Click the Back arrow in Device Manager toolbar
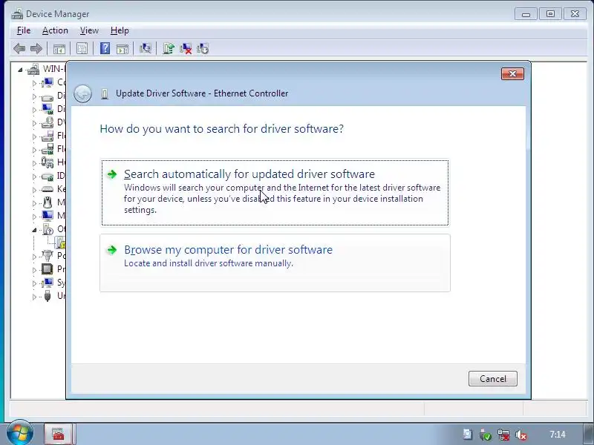The height and width of the screenshot is (445, 594). tap(19, 48)
